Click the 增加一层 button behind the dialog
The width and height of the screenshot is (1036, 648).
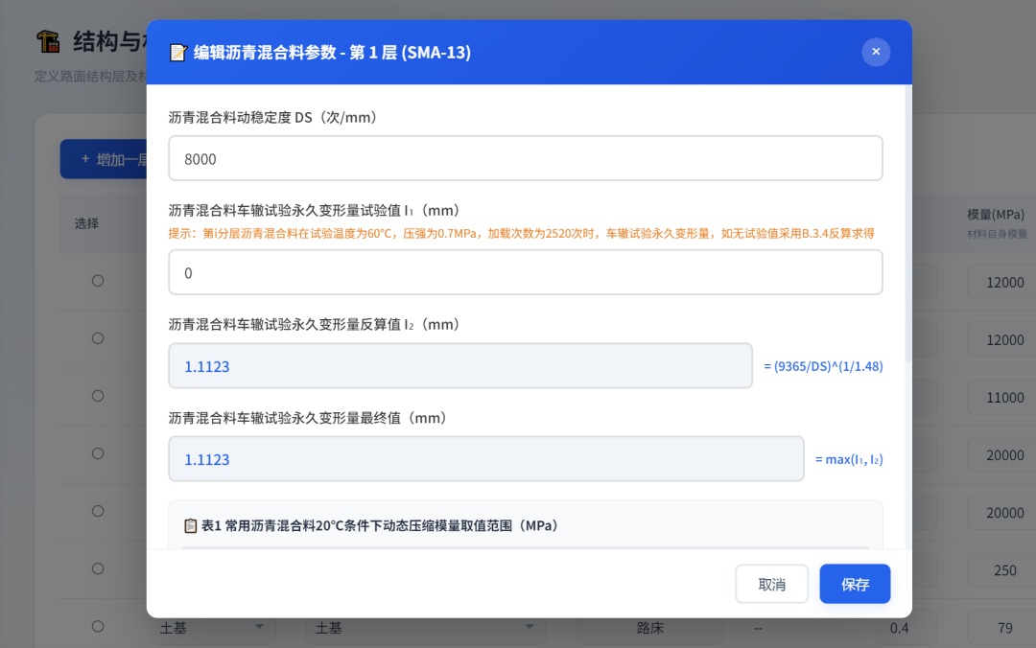click(104, 159)
